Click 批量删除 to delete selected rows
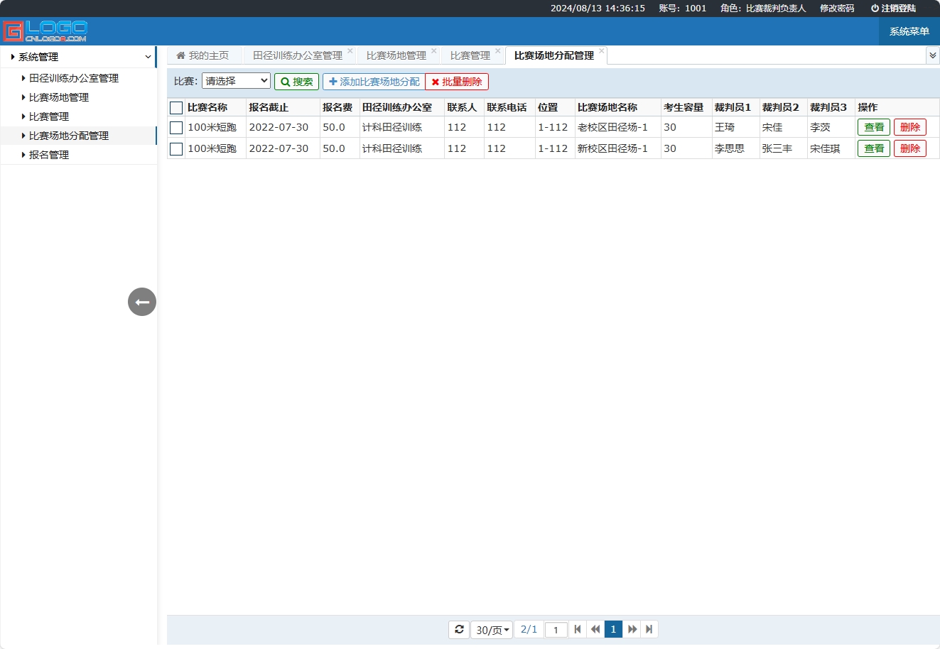 (457, 82)
